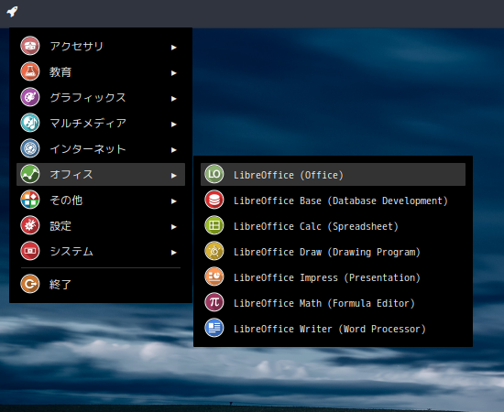Expand the インターネット submenu arrow
The image size is (504, 412).
tap(174, 150)
